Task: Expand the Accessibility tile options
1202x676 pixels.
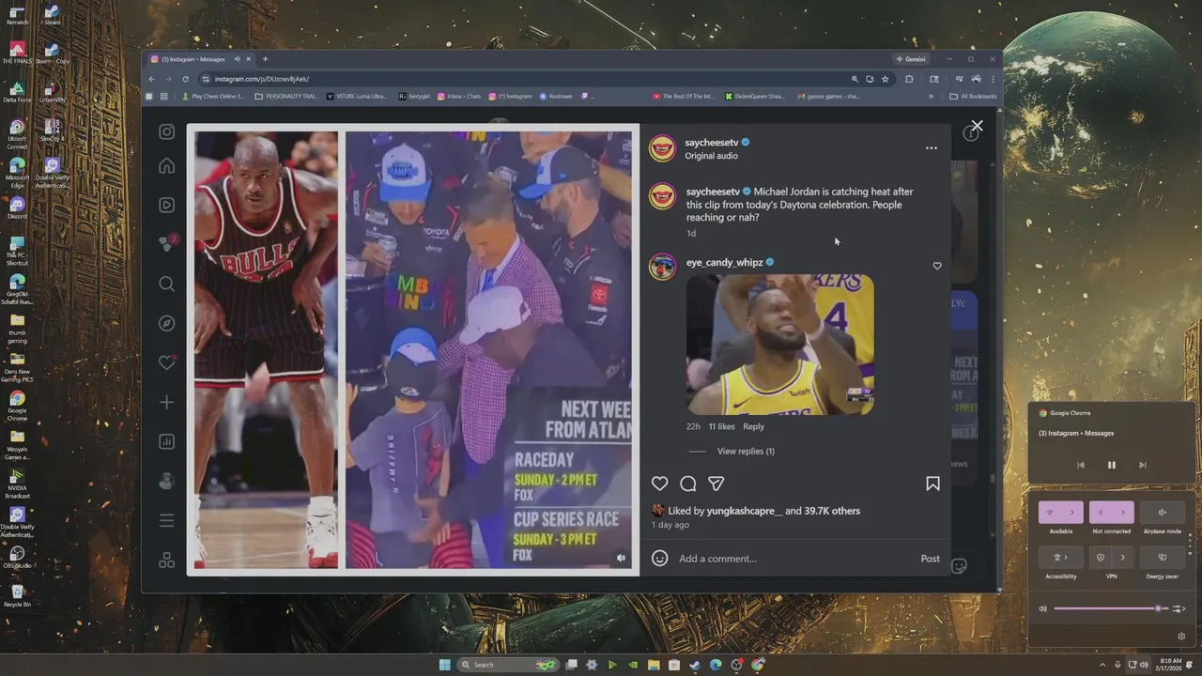Action: [x=1060, y=558]
